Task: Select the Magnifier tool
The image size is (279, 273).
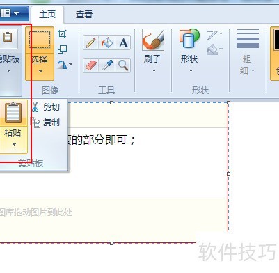Action: pyautogui.click(x=123, y=65)
